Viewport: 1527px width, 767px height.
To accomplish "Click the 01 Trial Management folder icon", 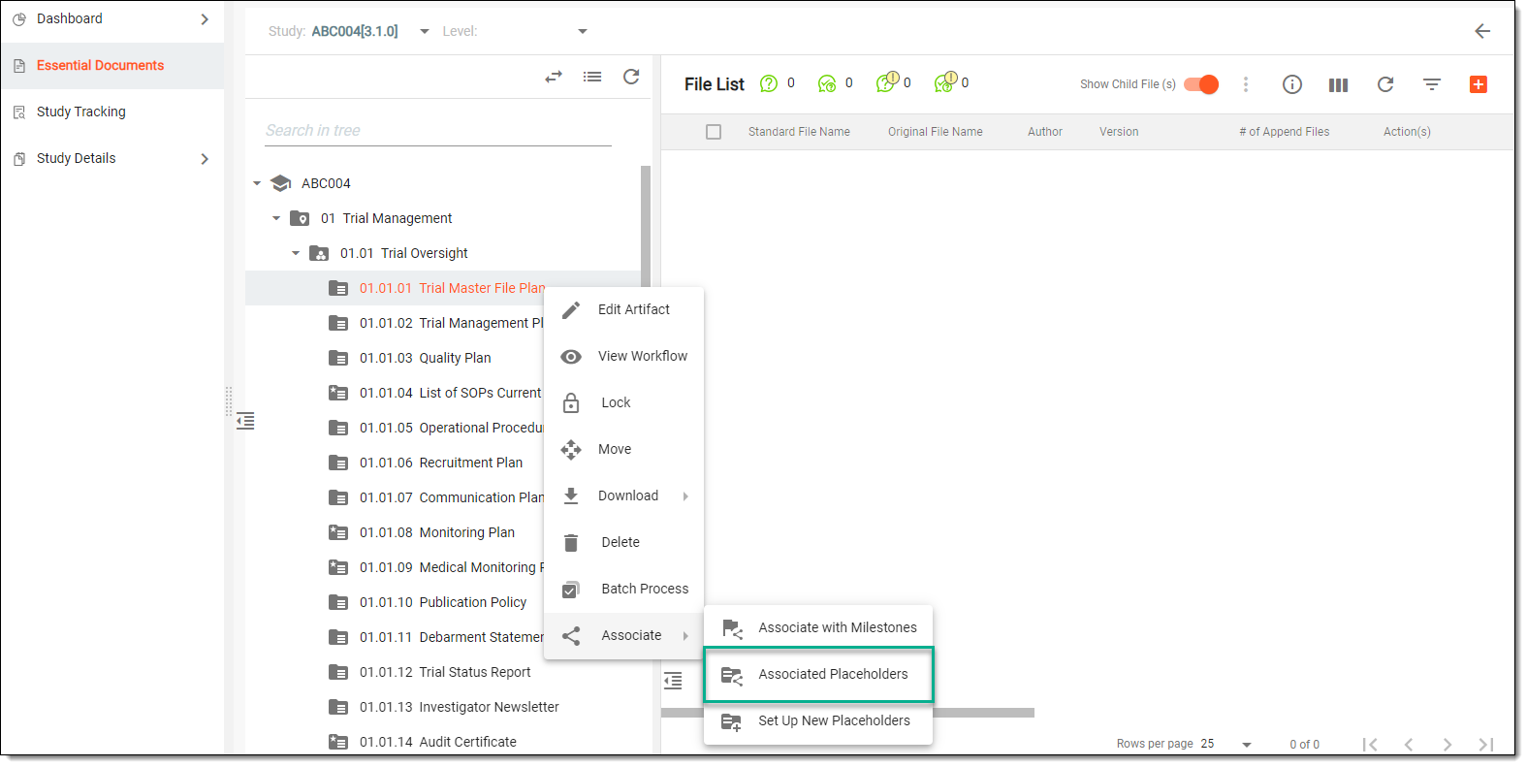I will click(300, 218).
